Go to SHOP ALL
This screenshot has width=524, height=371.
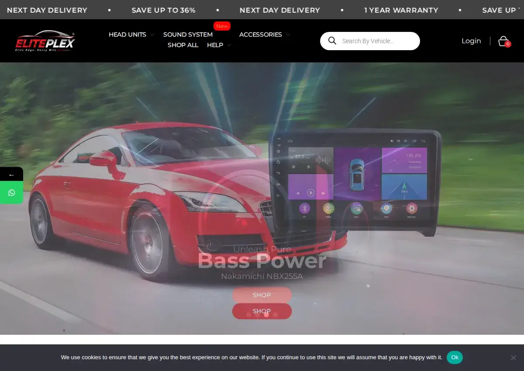coord(183,45)
